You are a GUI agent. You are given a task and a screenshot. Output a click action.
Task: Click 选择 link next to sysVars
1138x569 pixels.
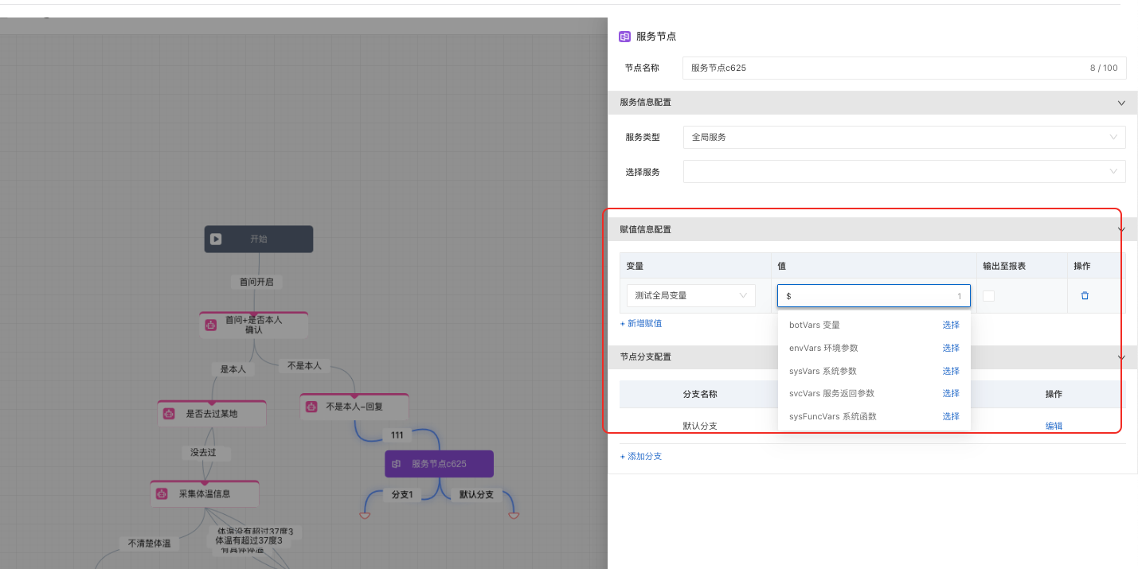coord(951,371)
